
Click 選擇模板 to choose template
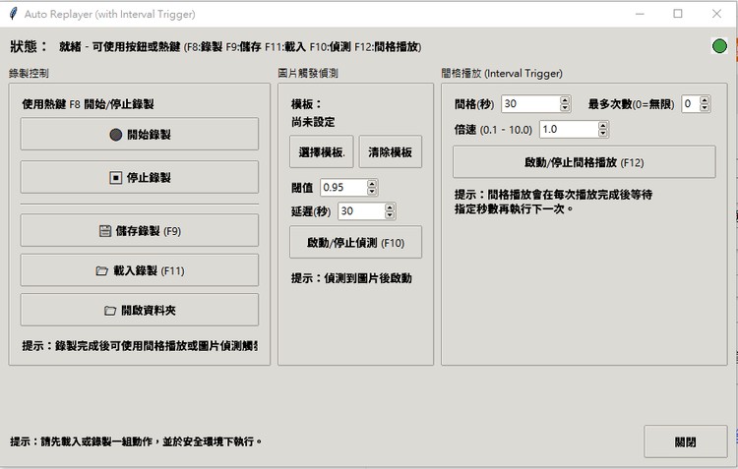pos(321,152)
